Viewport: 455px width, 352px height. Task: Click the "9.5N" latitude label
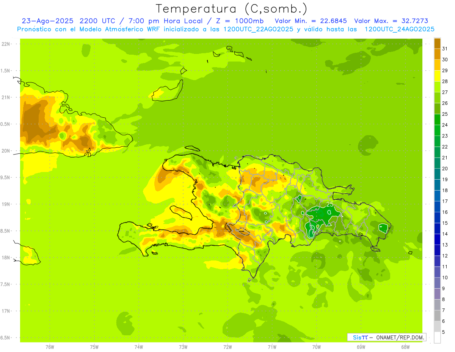click(5, 177)
